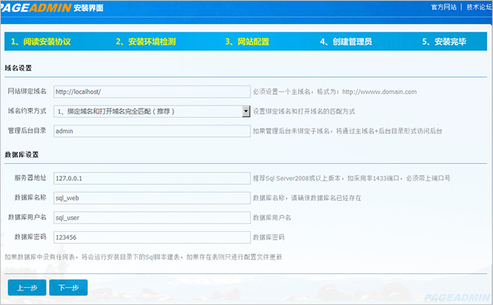This screenshot has height=305, width=493.
Task: Focus the 管理后台目录 field containing admin
Action: click(152, 131)
